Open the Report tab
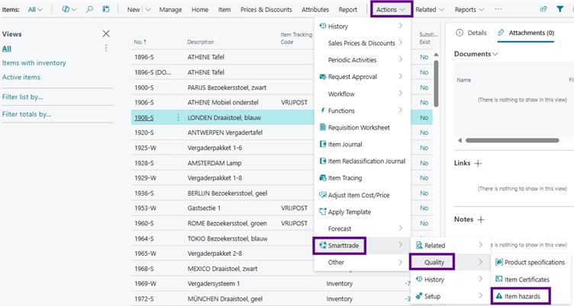The image size is (574, 306). pos(348,9)
